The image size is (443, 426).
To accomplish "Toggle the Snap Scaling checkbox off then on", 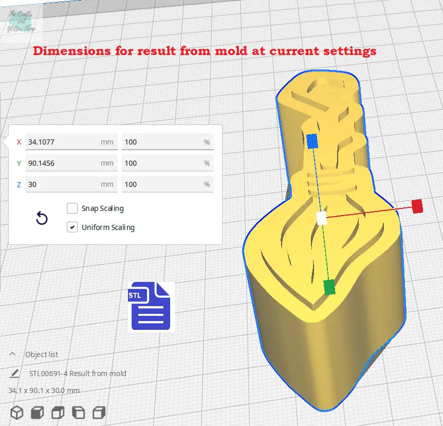I will 72,208.
